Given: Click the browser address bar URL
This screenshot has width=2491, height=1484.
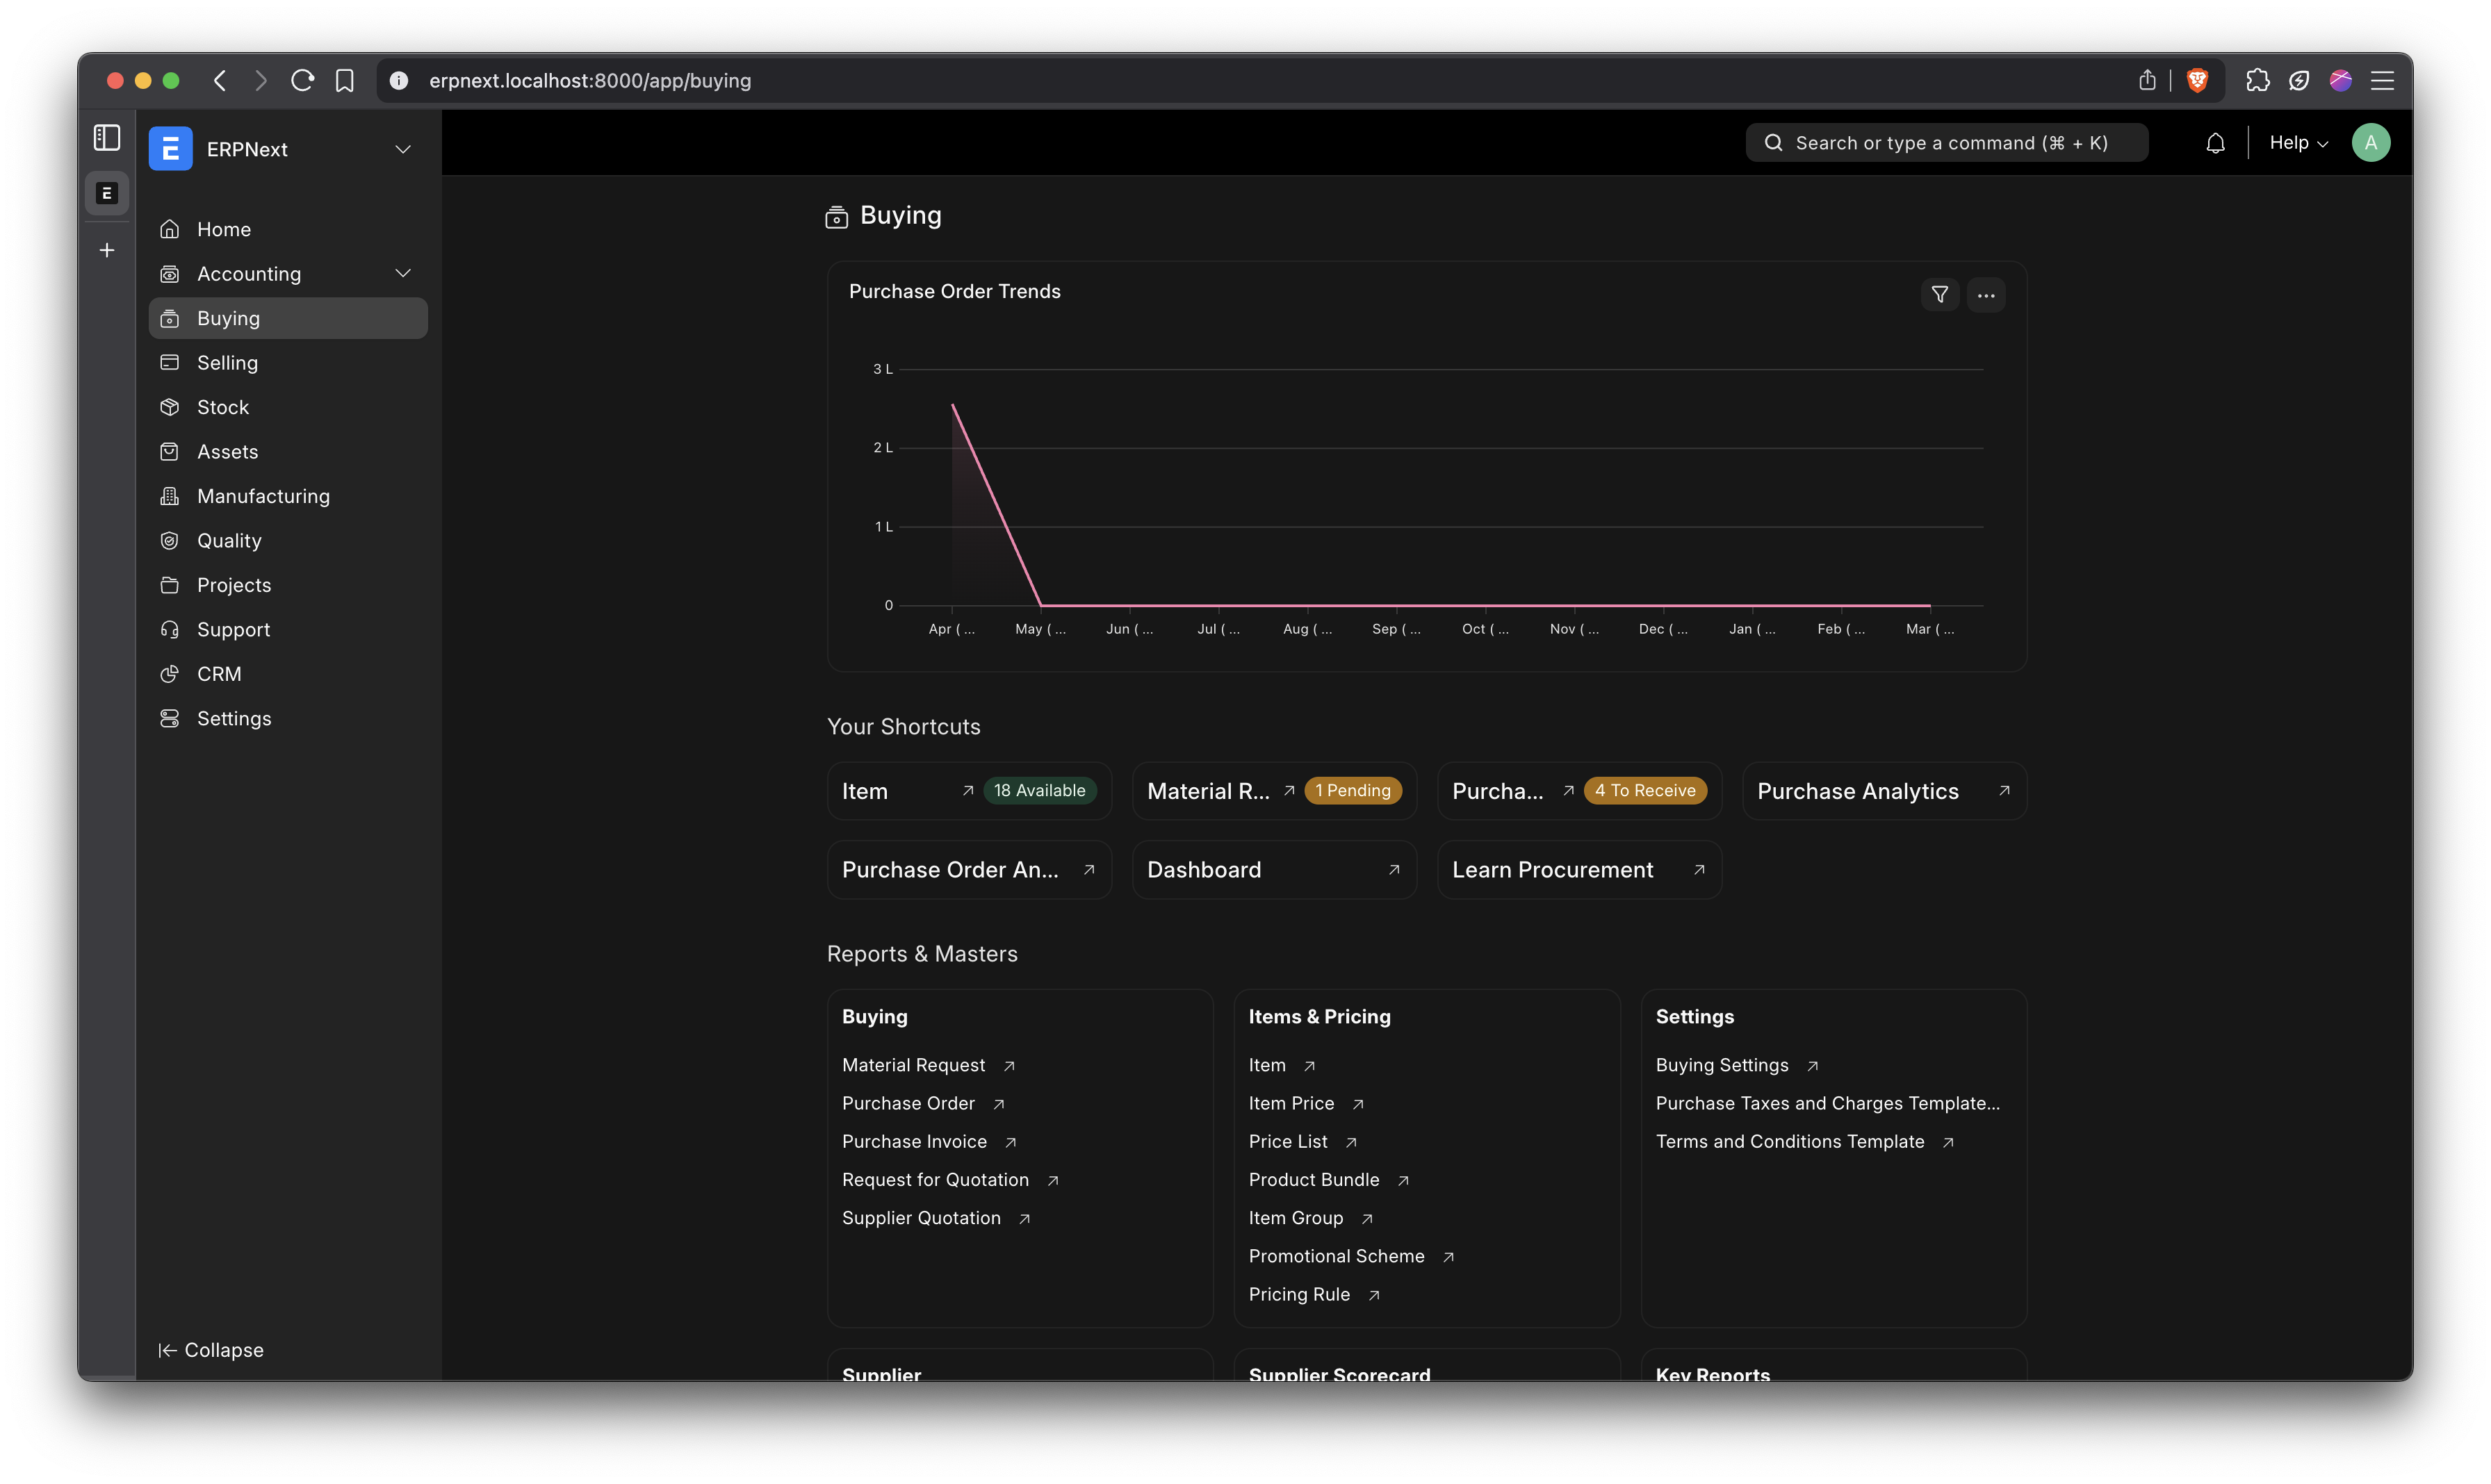Looking at the screenshot, I should [x=589, y=81].
